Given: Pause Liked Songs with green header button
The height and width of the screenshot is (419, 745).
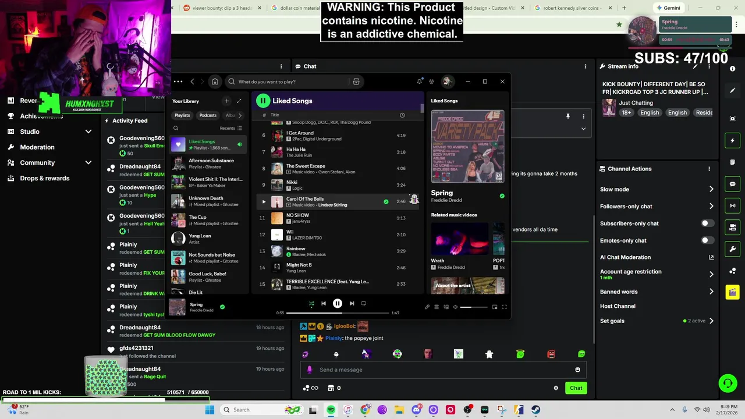Looking at the screenshot, I should point(263,101).
